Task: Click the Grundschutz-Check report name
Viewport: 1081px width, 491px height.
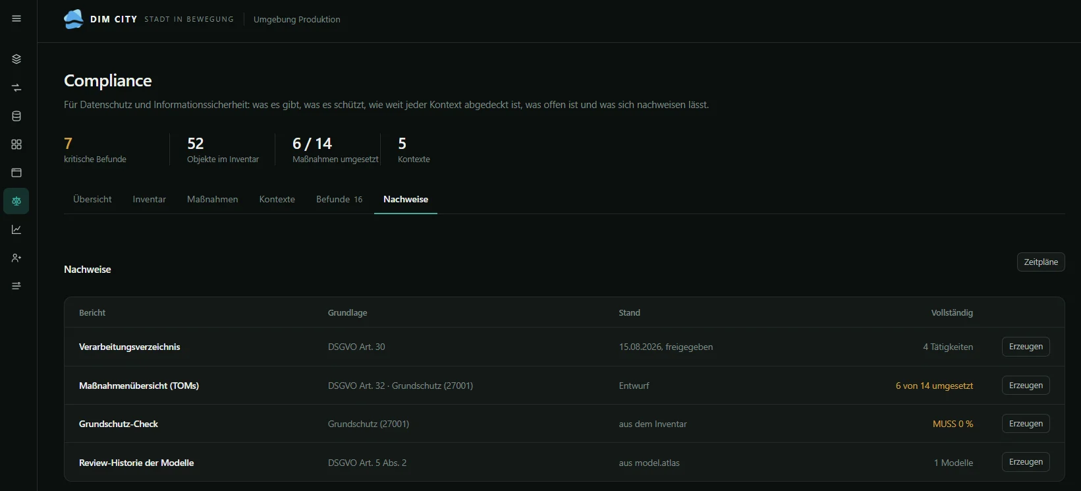Action: tap(119, 424)
